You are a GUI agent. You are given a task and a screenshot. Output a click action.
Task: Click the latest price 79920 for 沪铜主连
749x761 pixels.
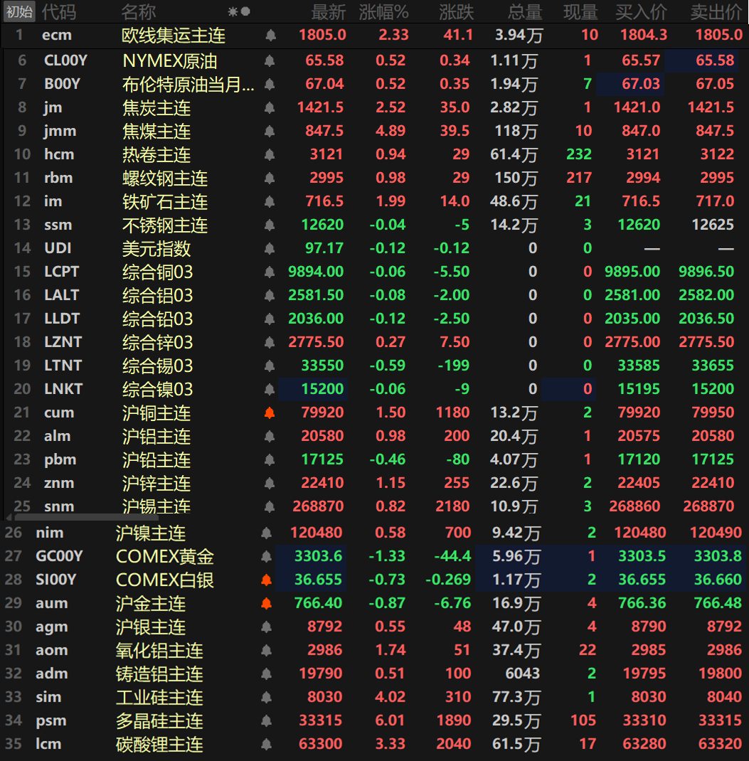click(x=322, y=413)
